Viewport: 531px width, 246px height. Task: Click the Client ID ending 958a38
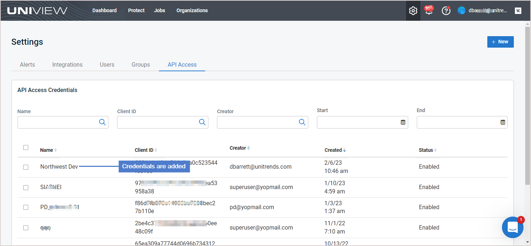click(x=176, y=187)
